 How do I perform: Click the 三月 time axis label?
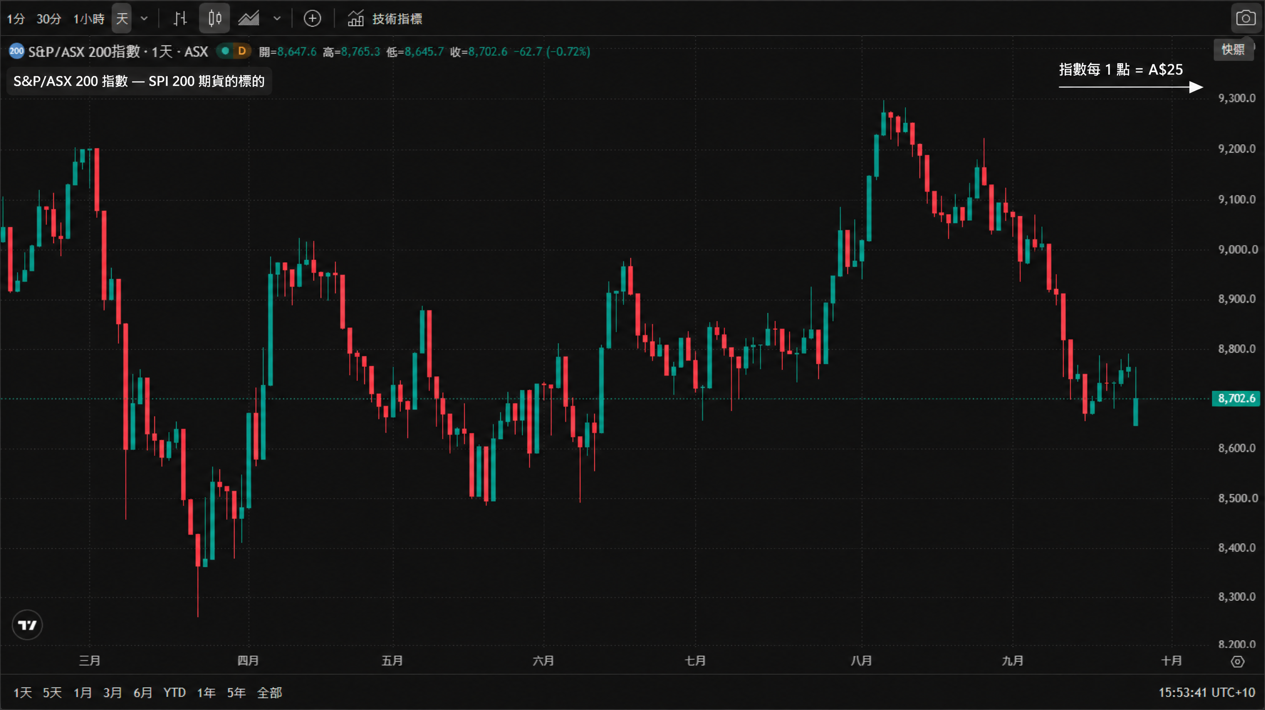coord(90,661)
